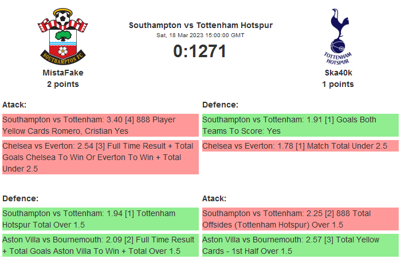Select the Goals Both Teams To Score bet
Viewport: 401px width, 263px height.
click(x=300, y=125)
